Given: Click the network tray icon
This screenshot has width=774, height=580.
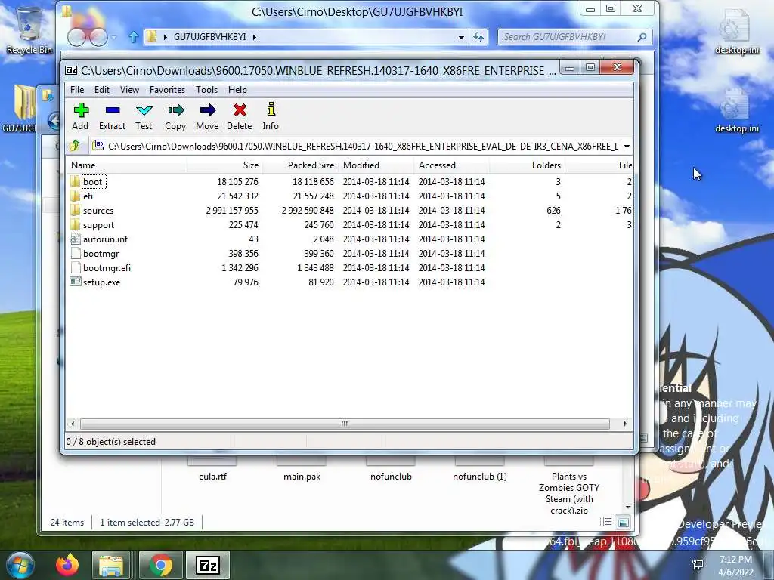Looking at the screenshot, I should point(698,565).
